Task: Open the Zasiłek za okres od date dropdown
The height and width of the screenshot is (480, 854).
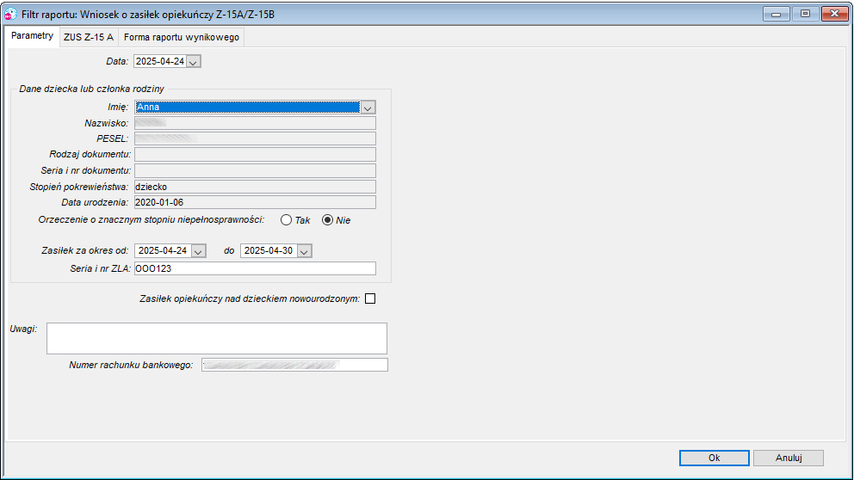Action: coord(198,251)
